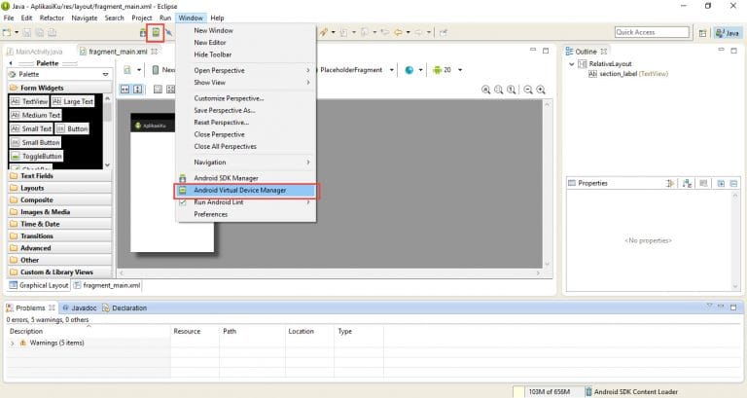Select Preferences in the Window menu

(x=246, y=214)
